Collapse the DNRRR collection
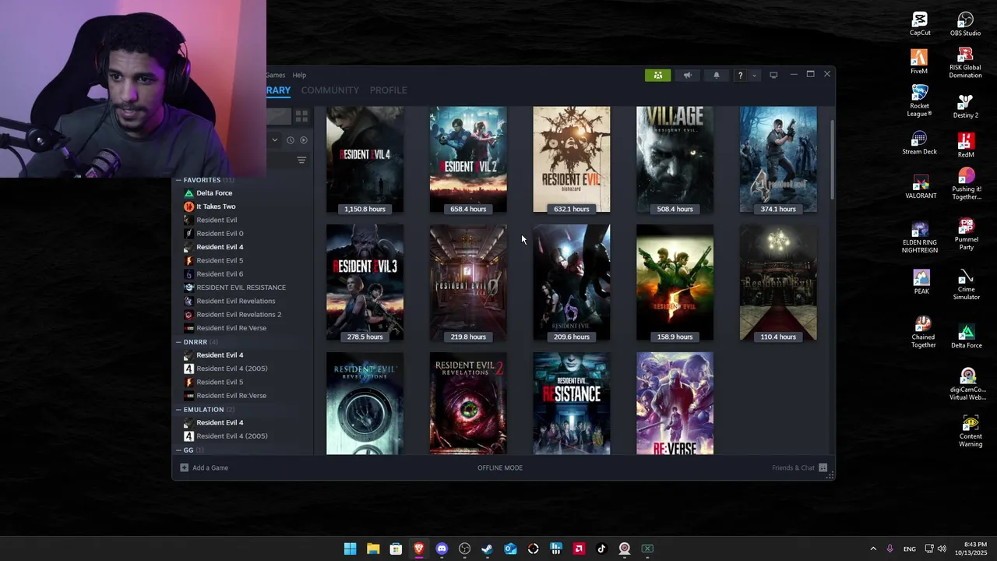997x561 pixels. 178,342
